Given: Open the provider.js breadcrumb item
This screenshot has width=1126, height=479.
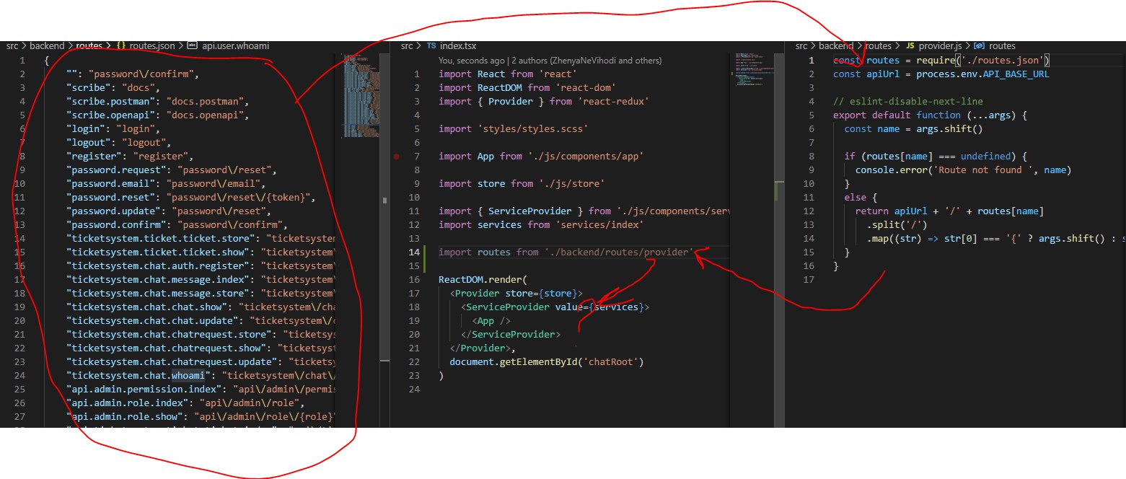Looking at the screenshot, I should 938,45.
